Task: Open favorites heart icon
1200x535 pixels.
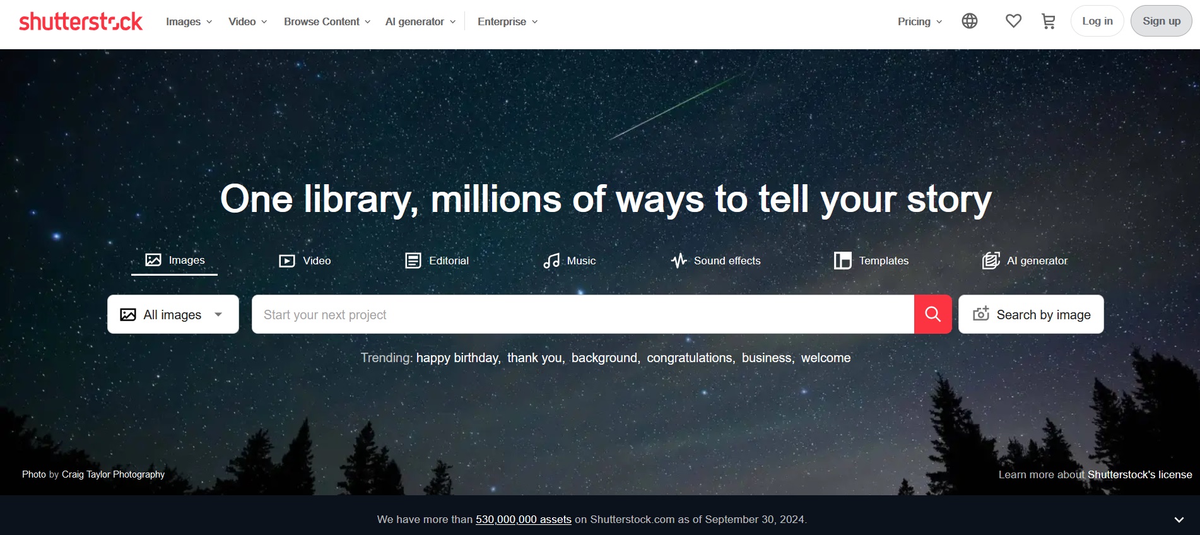Action: 1013,21
